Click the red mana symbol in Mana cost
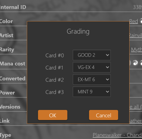The width and height of the screenshot is (142, 139). [x=135, y=63]
